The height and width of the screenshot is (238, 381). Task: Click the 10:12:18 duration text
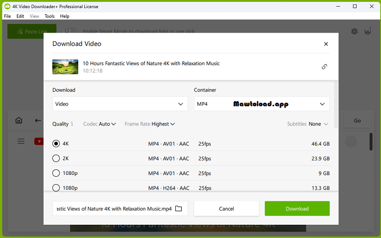pos(92,71)
